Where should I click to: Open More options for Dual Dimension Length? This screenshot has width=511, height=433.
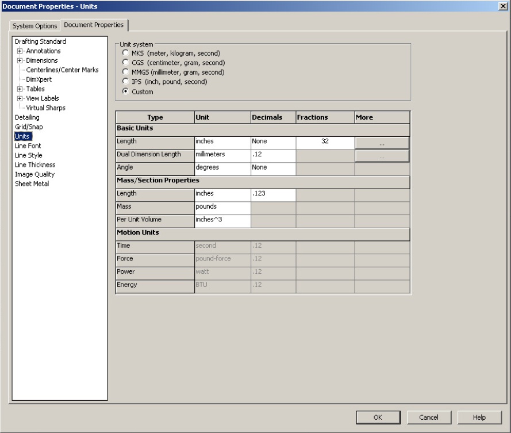[x=382, y=156]
